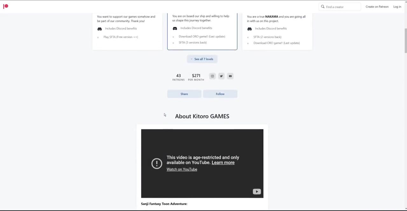Select the SFTA 3 versions back tier card
Screen dimensions: 407x211
(x=202, y=32)
